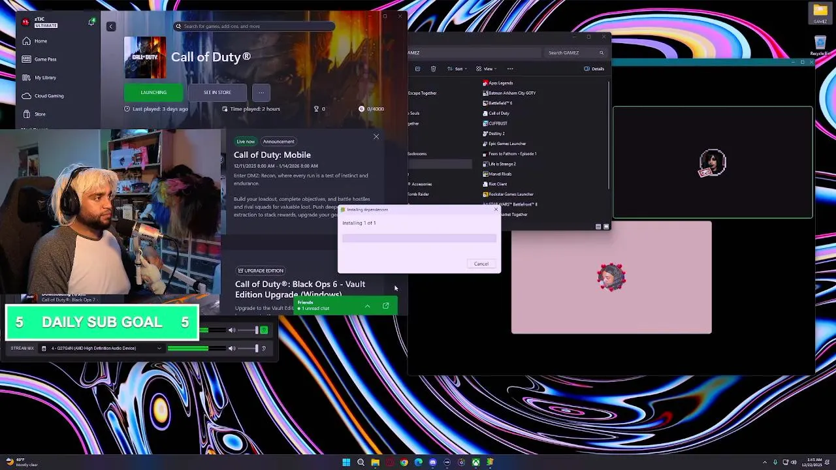Close the Call of Duty: Mobile announcement
Image resolution: width=836 pixels, height=470 pixels.
pyautogui.click(x=376, y=136)
